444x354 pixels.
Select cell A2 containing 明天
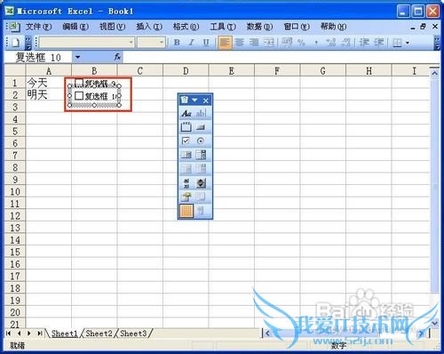click(49, 94)
